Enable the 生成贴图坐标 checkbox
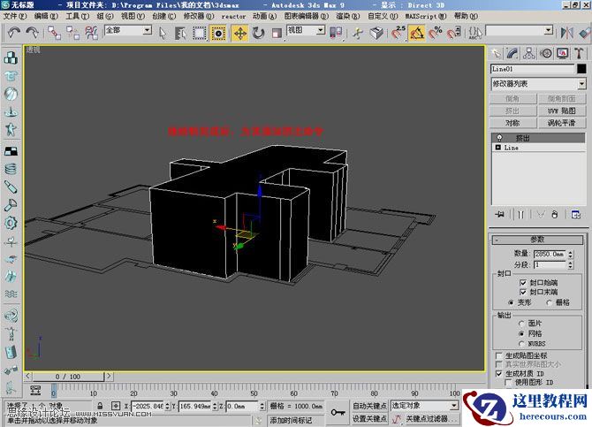 (498, 355)
